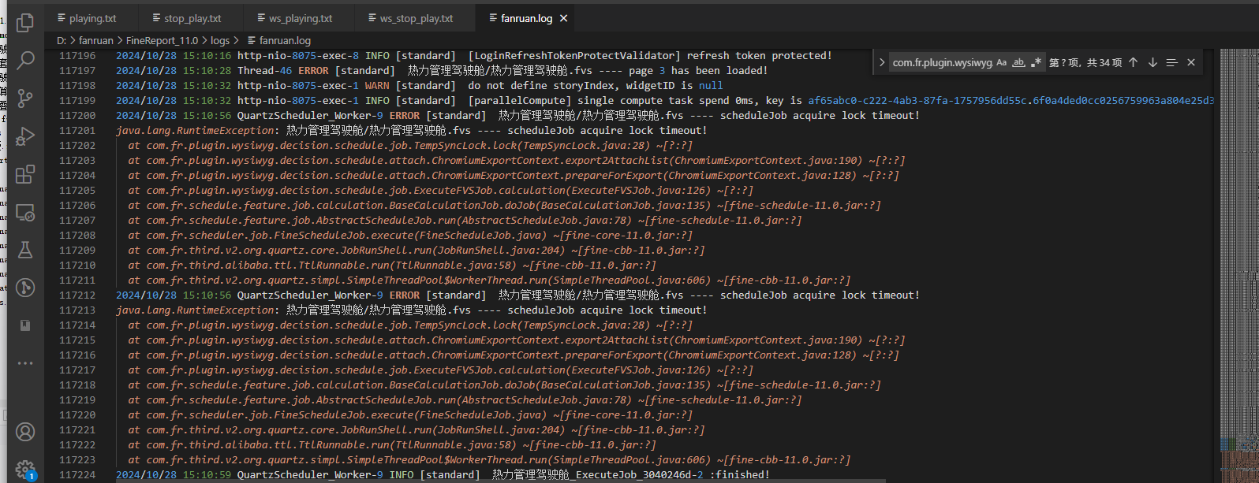The image size is (1259, 483).
Task: Toggle Match Whole Word (ab) option
Action: [1018, 62]
